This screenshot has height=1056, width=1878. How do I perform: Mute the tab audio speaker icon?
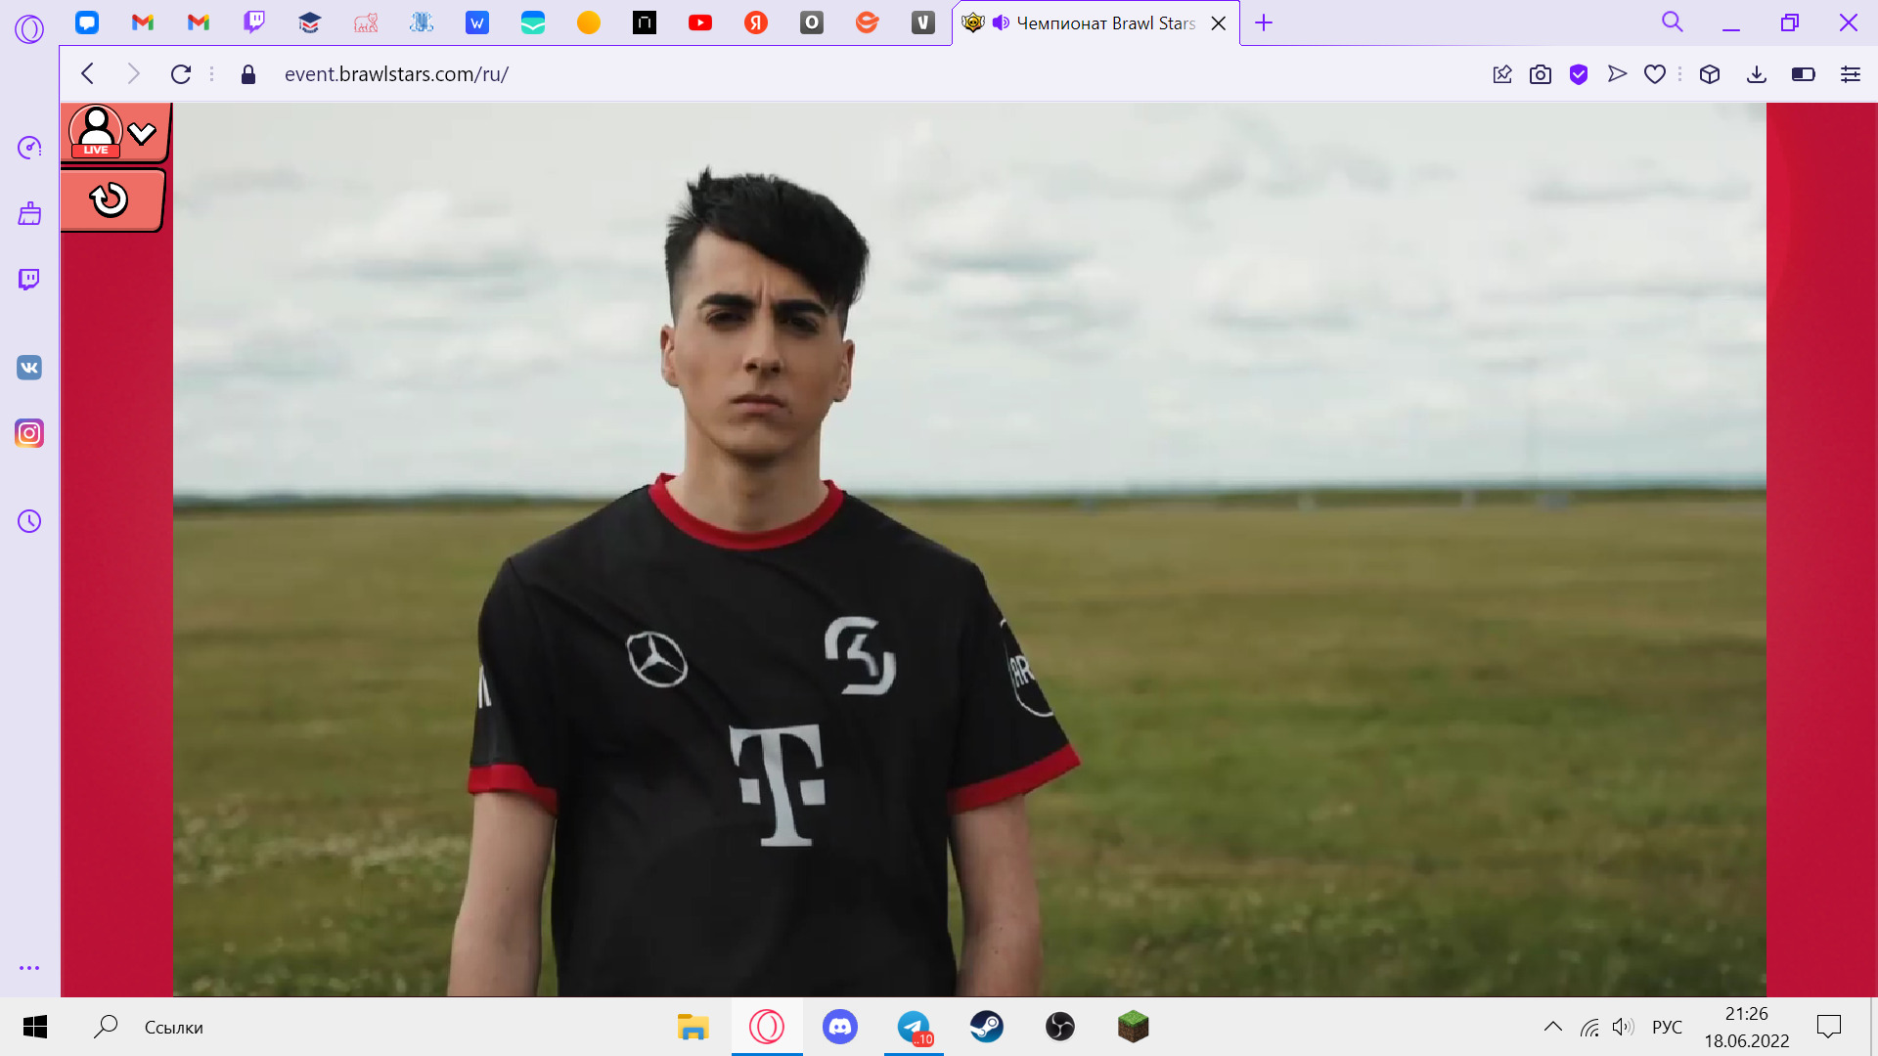point(1001,22)
